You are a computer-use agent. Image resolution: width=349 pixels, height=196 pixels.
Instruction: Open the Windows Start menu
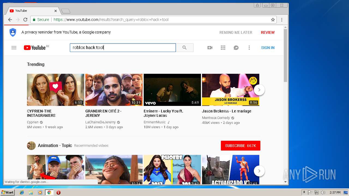coord(8,192)
